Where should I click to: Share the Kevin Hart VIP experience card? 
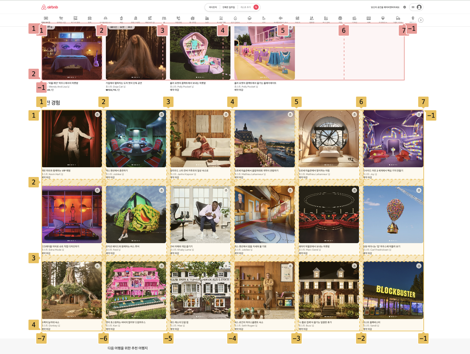click(97, 114)
